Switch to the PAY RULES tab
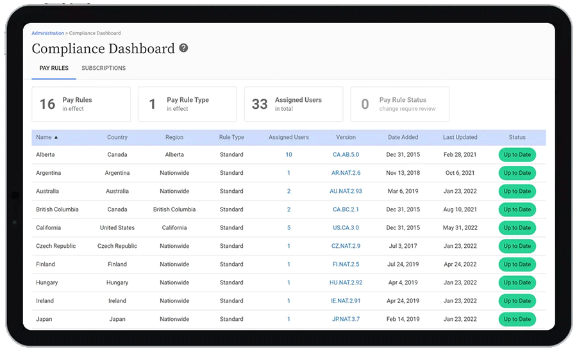This screenshot has width=577, height=351. coord(54,68)
